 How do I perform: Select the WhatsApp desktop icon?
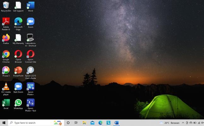18,104
